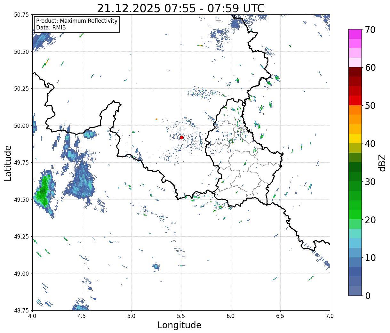
Task: Click the Latitude axis label
Action: [x=8, y=163]
